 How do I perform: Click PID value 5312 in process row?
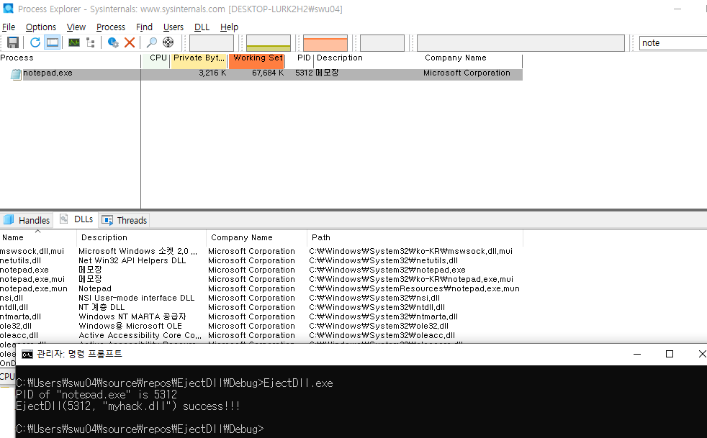[x=304, y=73]
